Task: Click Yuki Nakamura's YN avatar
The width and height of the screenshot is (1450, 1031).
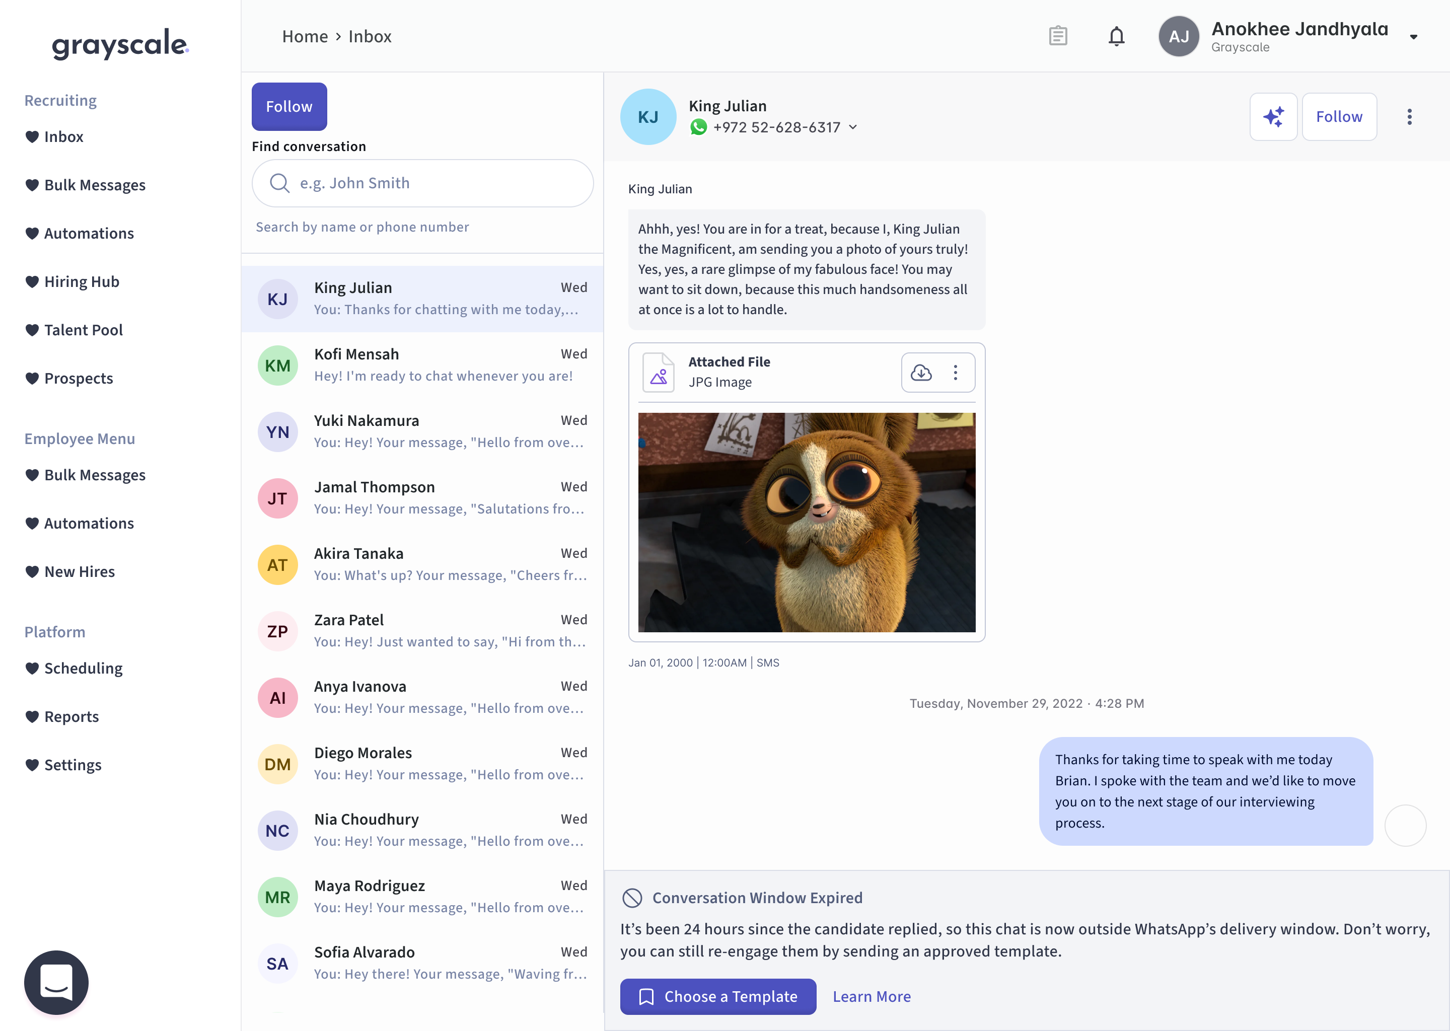Action: (x=277, y=432)
